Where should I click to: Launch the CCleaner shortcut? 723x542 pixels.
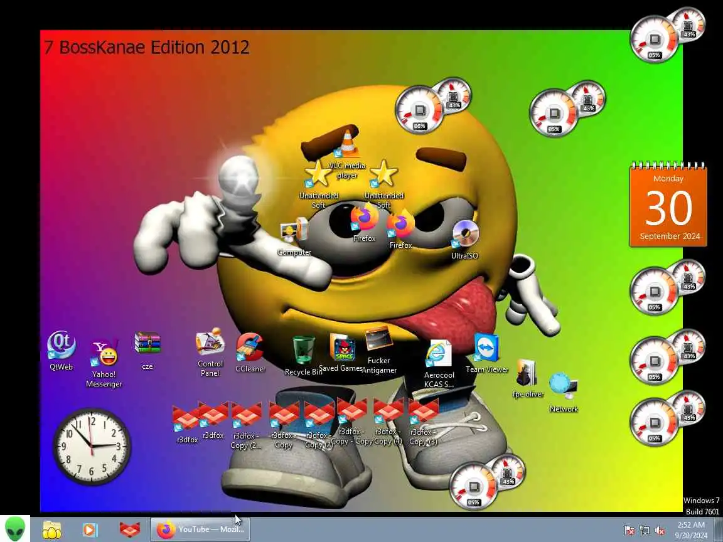(x=250, y=353)
